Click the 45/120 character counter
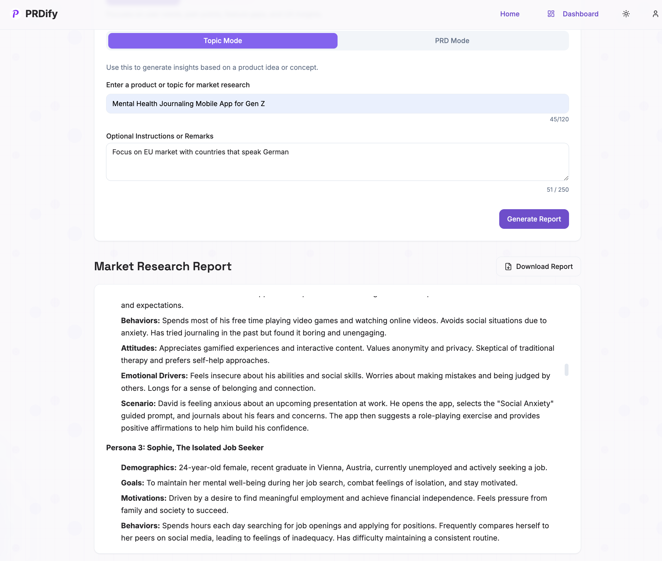 pos(559,119)
